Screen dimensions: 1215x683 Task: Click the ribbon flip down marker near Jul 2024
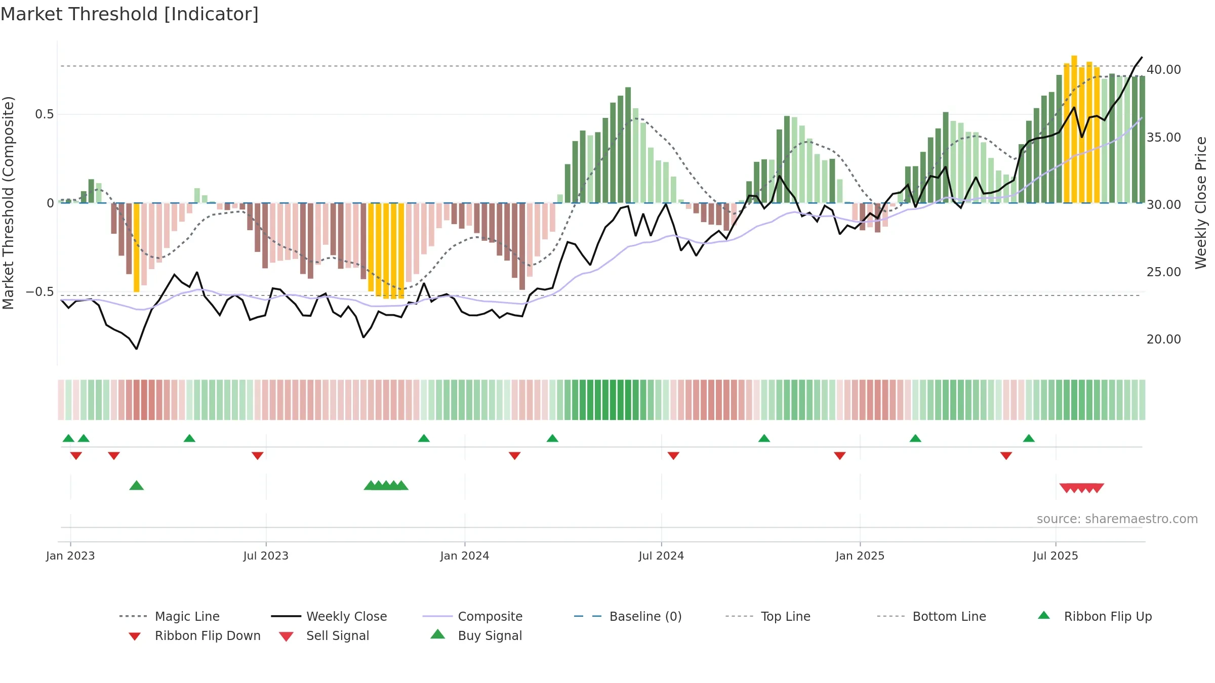[x=673, y=456]
